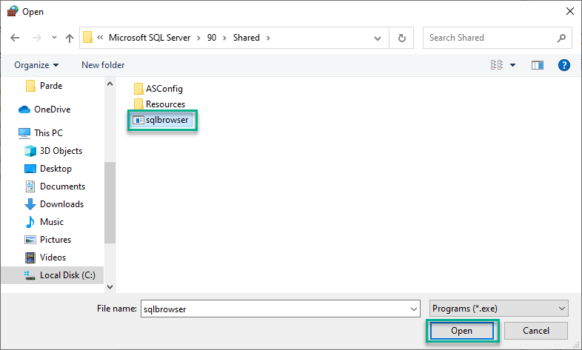
Task: Click the Local Disk drive icon
Action: click(30, 275)
